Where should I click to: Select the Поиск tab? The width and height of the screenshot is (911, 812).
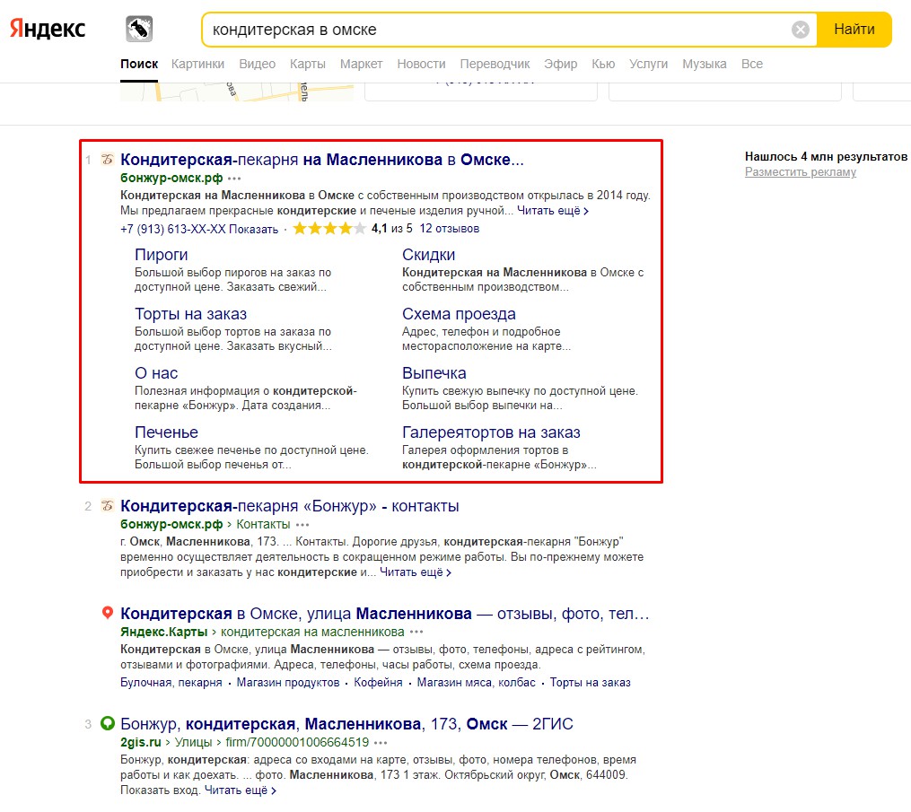tap(139, 64)
